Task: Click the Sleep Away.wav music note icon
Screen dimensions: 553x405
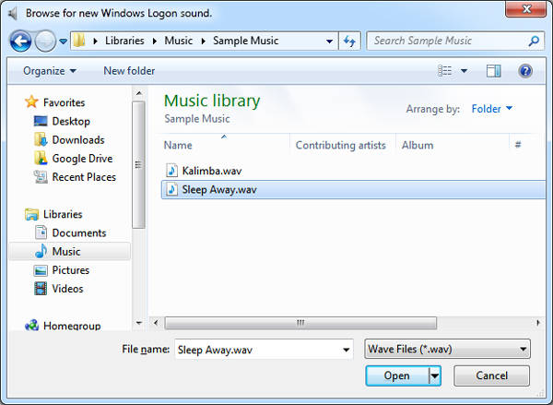Action: (x=171, y=189)
